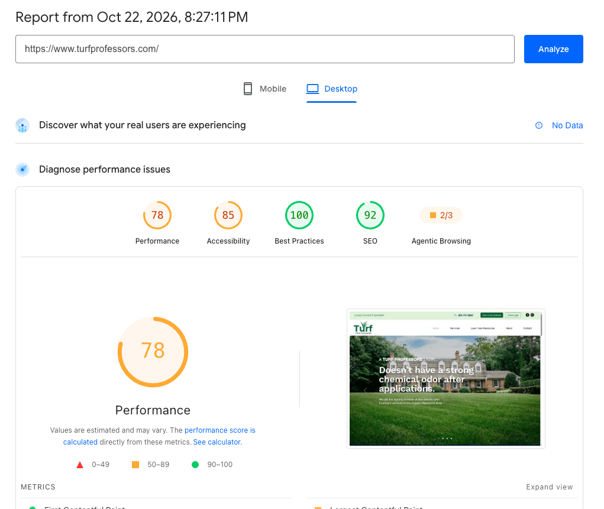
Task: Open the Best Practices score gauge 100
Action: 299,215
